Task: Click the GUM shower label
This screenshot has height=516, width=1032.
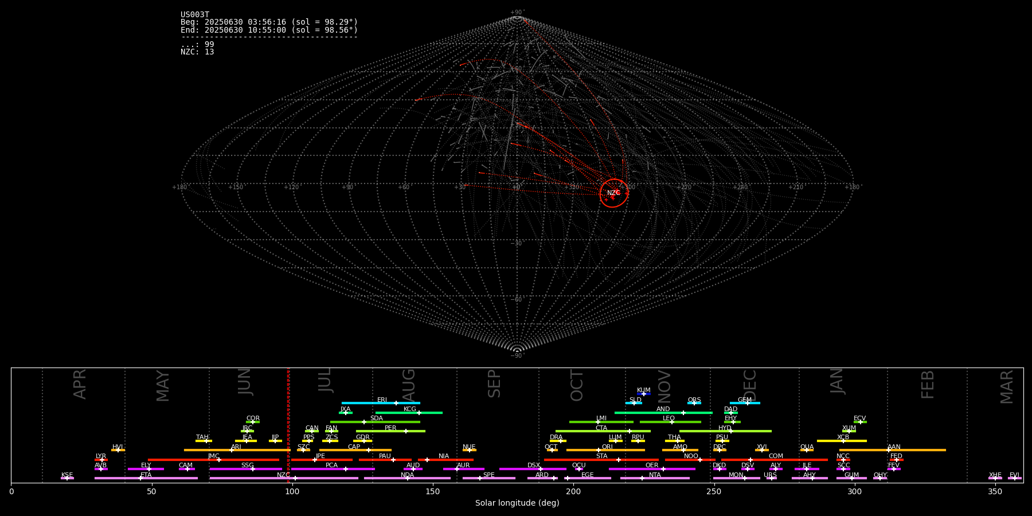Action: point(851,475)
